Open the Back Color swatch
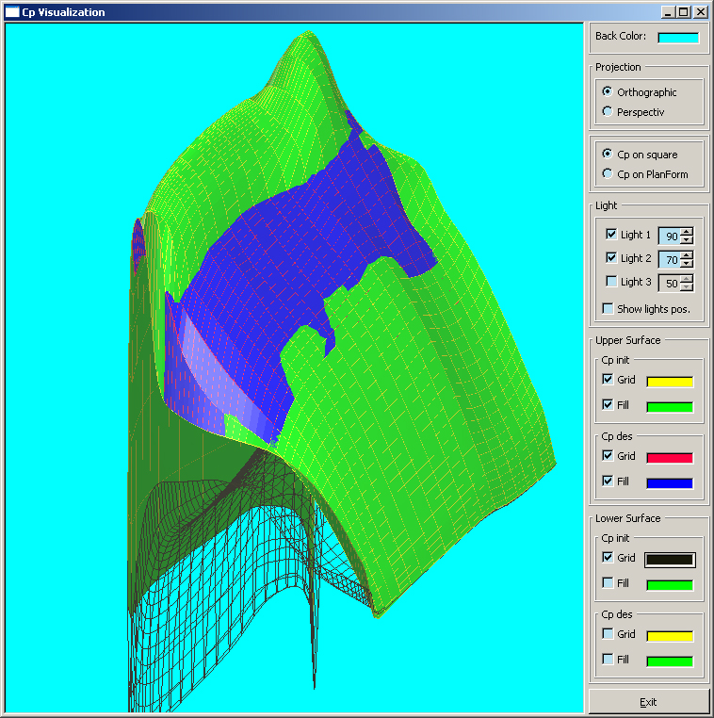The image size is (714, 718). click(x=678, y=38)
